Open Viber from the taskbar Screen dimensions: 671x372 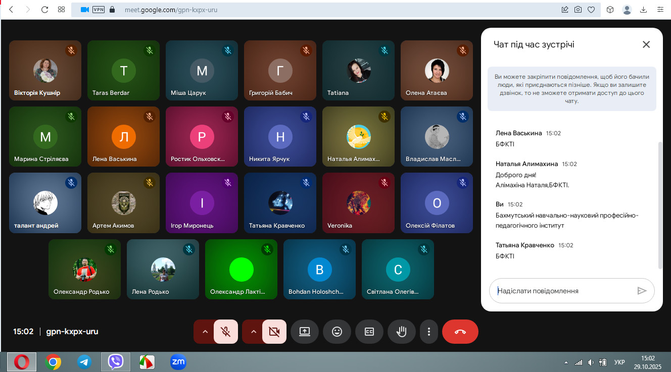pos(116,361)
